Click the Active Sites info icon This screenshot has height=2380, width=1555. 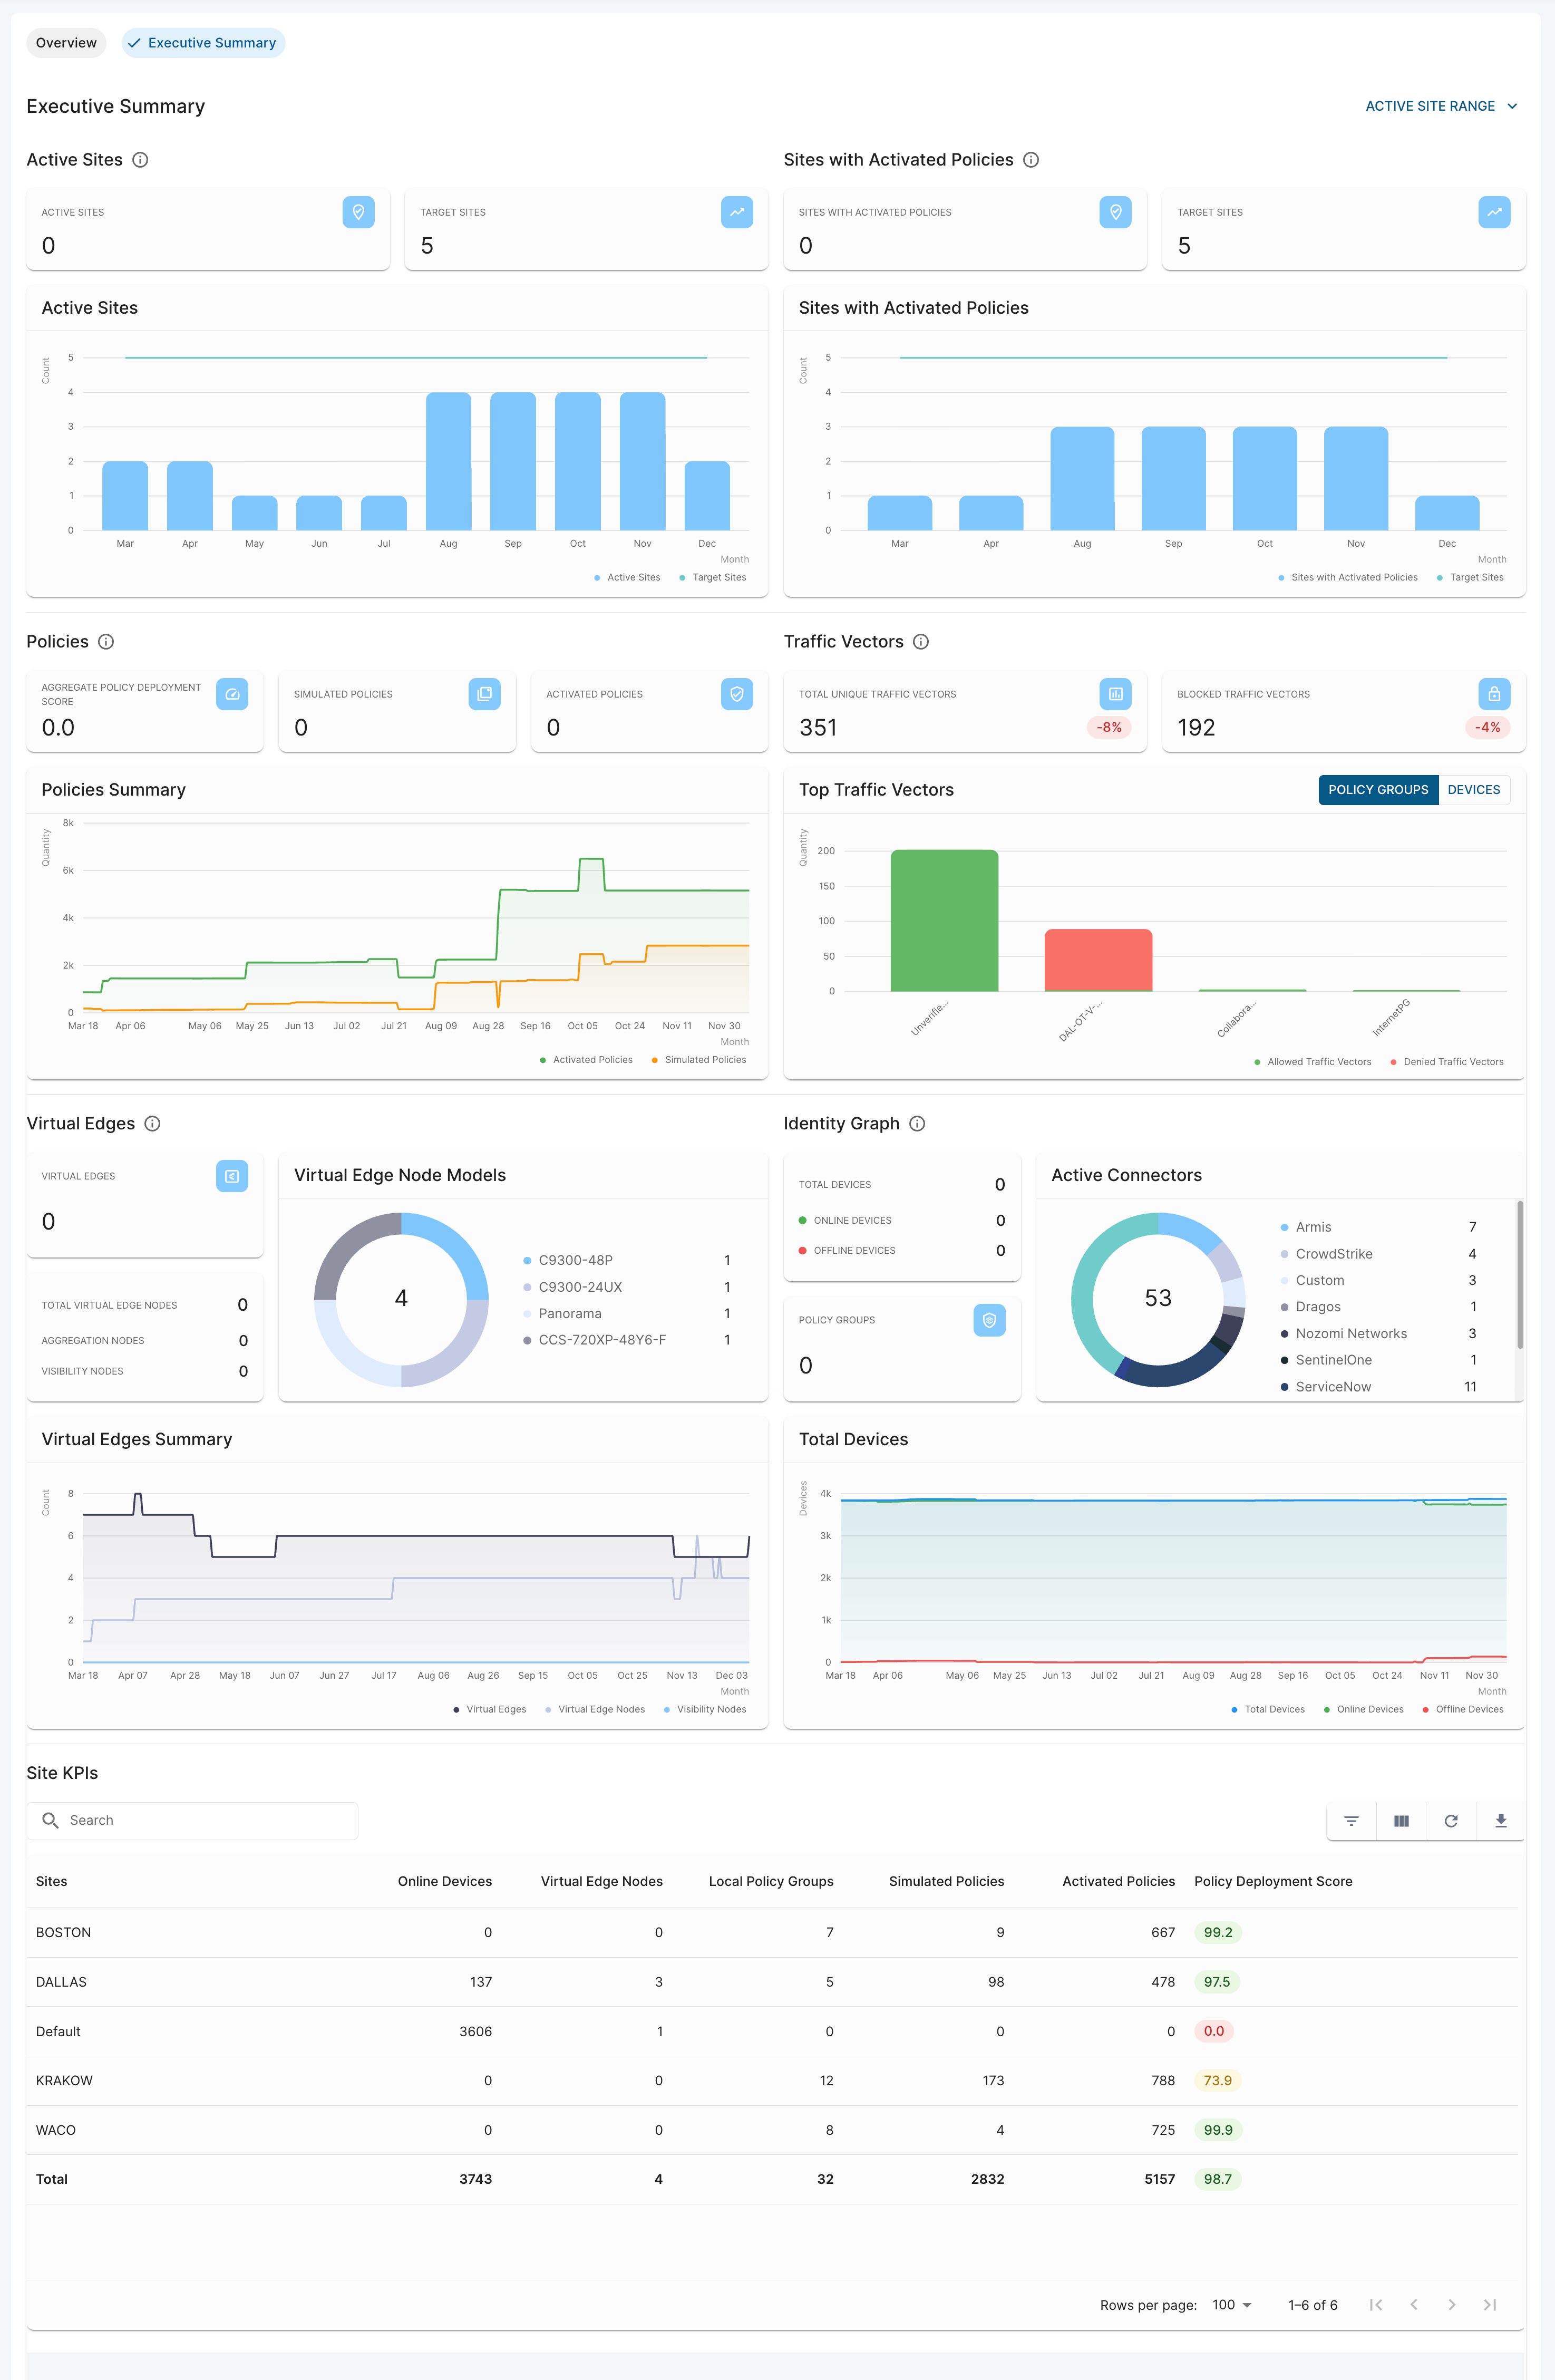[141, 160]
